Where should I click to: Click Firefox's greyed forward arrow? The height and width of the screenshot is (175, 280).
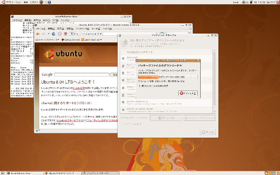[x=43, y=34]
